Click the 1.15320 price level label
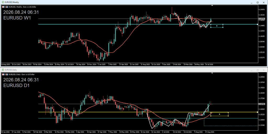268x134 pixels. (x=262, y=114)
